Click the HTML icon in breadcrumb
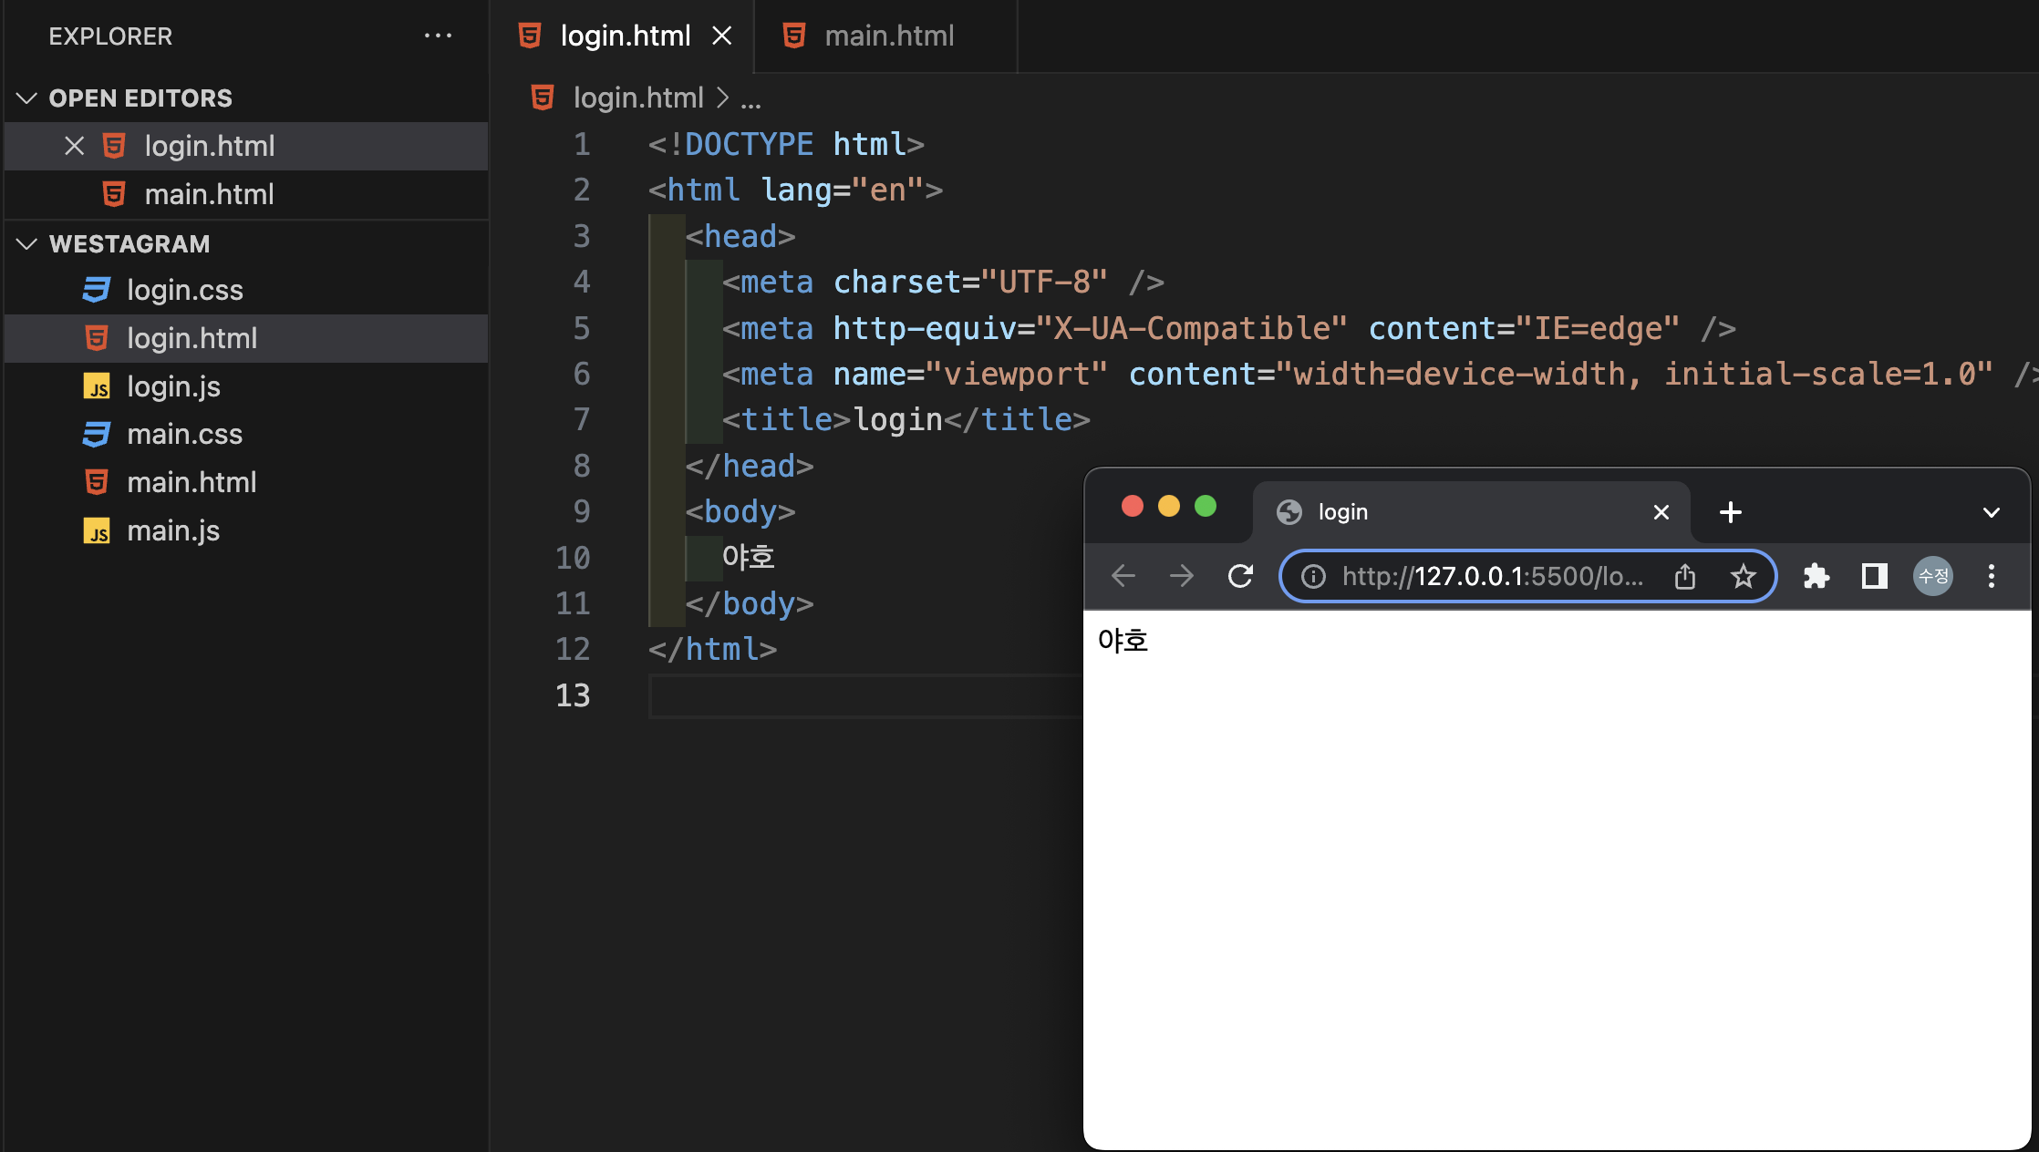The image size is (2039, 1152). click(x=543, y=98)
